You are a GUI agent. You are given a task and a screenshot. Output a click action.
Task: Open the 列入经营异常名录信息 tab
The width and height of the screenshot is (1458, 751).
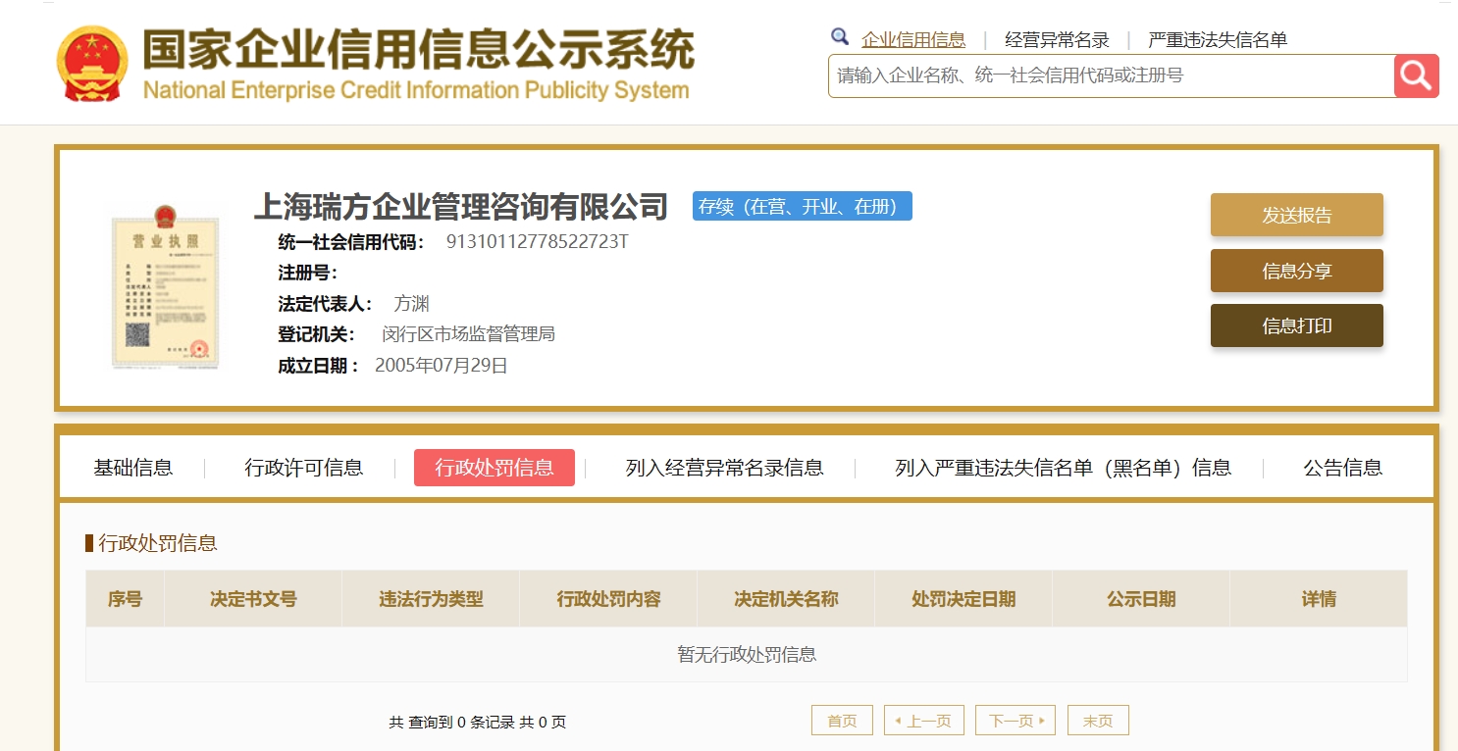725,468
